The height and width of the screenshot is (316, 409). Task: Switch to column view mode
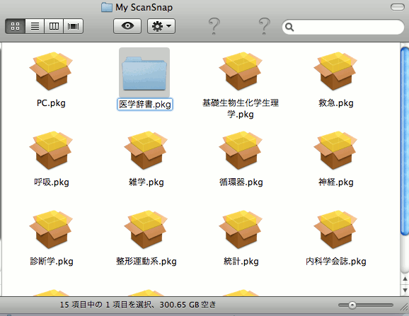pyautogui.click(x=54, y=26)
